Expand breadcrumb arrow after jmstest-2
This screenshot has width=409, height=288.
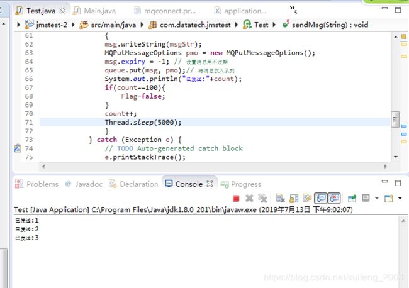pyautogui.click(x=73, y=25)
